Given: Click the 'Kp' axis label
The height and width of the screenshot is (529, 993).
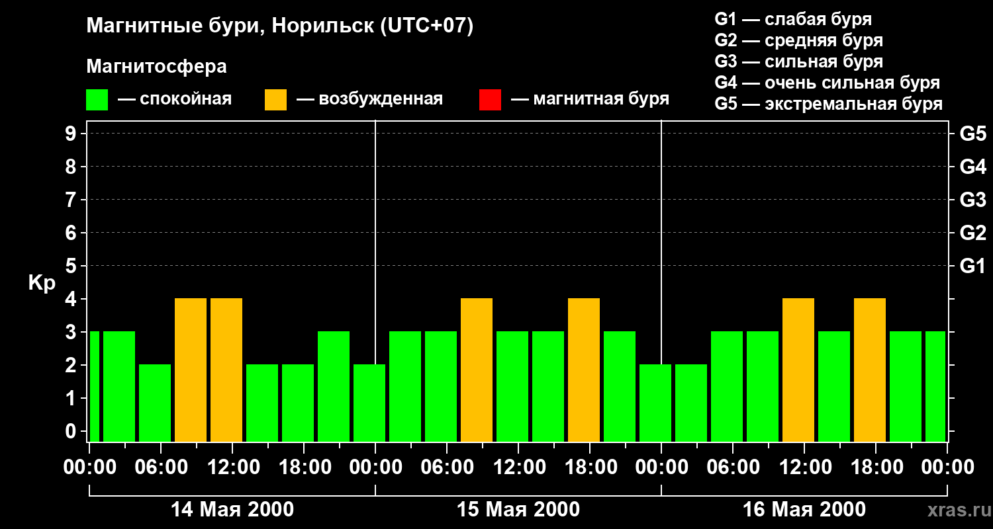Looking at the screenshot, I should (42, 283).
